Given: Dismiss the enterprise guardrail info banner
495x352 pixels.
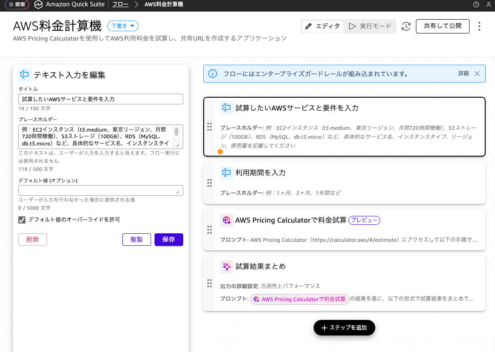Looking at the screenshot, I should pyautogui.click(x=477, y=74).
